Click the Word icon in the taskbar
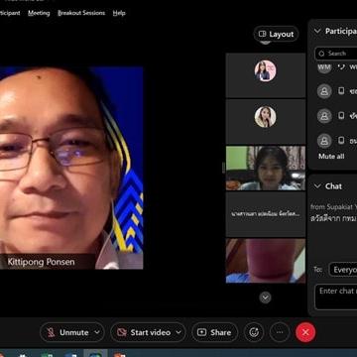The width and height of the screenshot is (357, 357). pyautogui.click(x=71, y=354)
